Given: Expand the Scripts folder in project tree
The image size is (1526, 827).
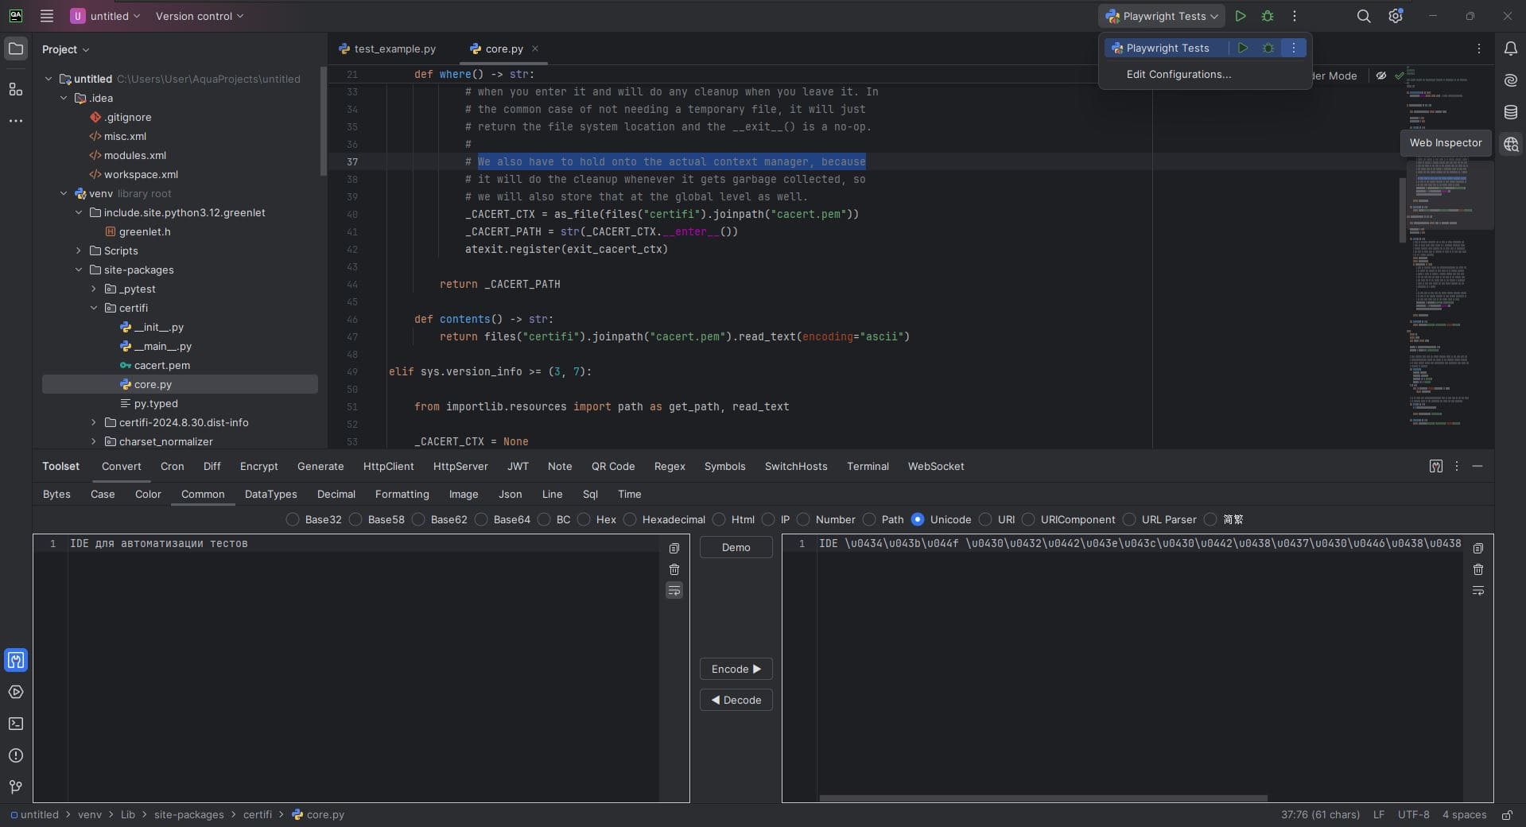Looking at the screenshot, I should [79, 250].
